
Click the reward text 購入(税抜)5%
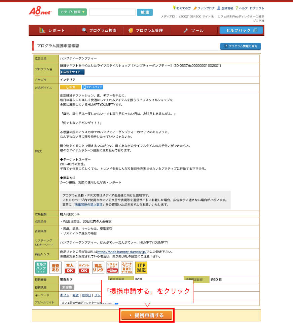tap(70, 214)
